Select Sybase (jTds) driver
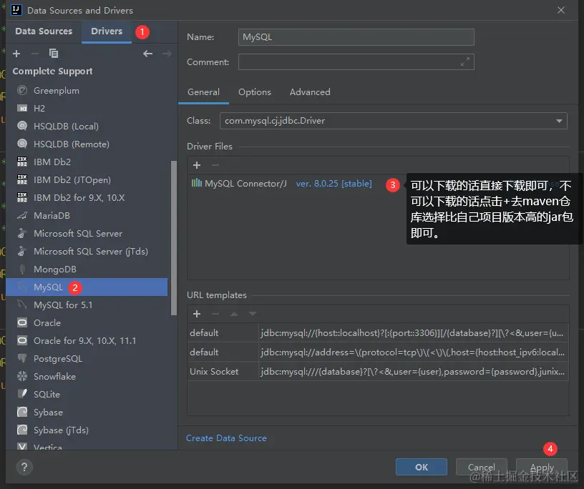Image resolution: width=584 pixels, height=489 pixels. [87, 430]
